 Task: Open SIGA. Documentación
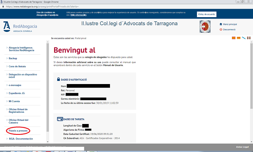coord(21,139)
